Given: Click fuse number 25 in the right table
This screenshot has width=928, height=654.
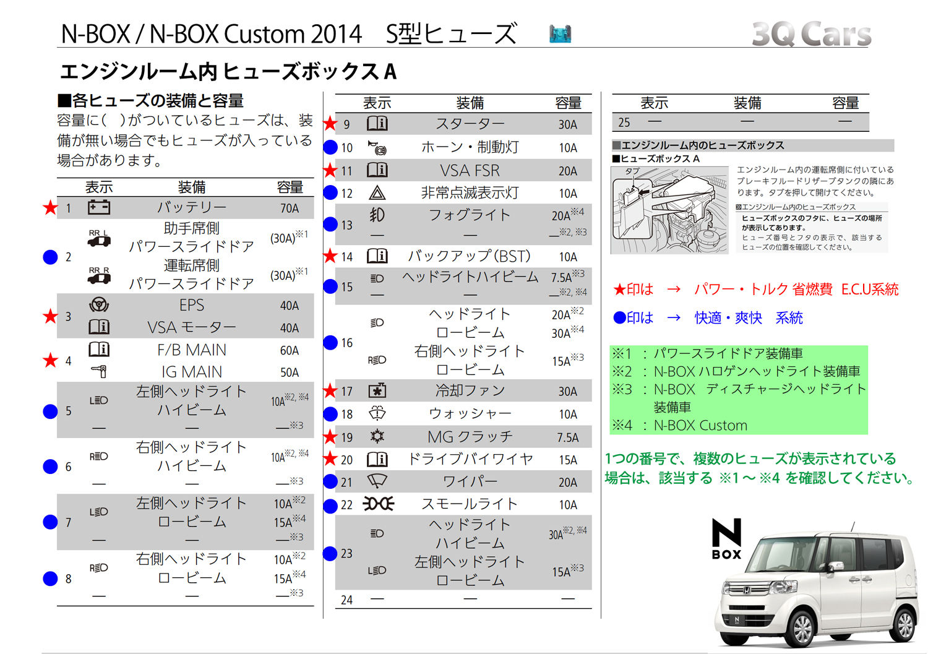Looking at the screenshot, I should [x=624, y=123].
